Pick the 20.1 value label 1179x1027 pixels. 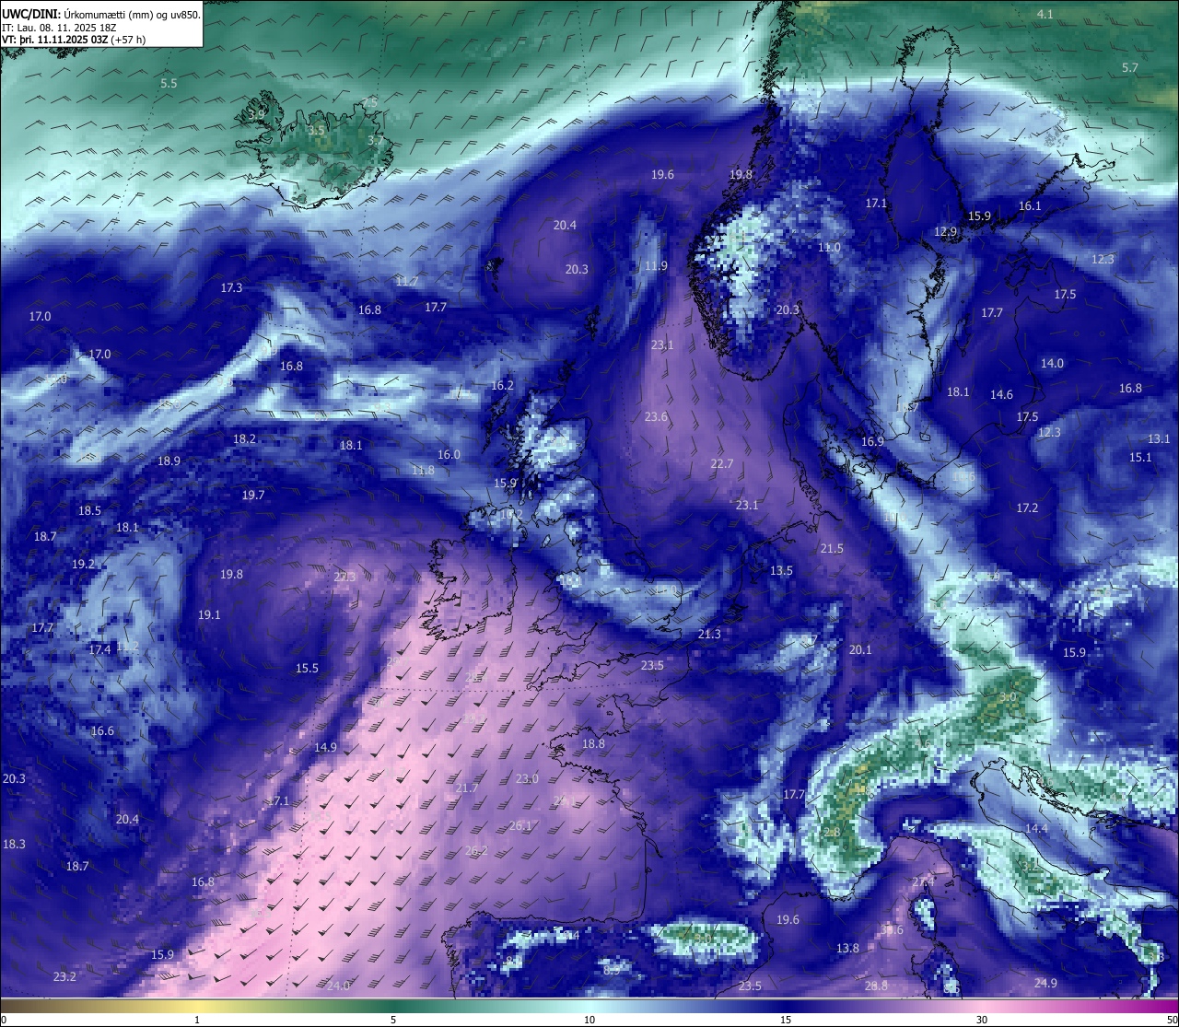pyautogui.click(x=860, y=650)
